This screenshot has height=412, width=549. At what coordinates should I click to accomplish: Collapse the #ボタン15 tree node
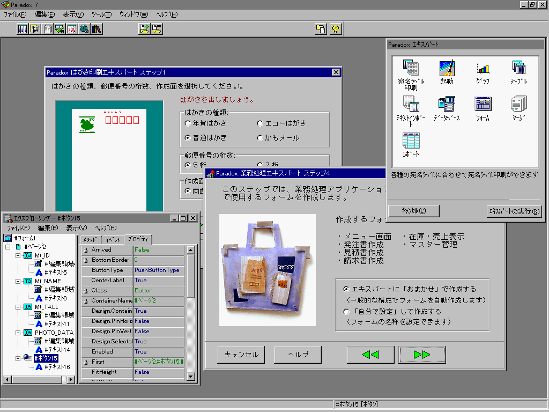(x=18, y=358)
